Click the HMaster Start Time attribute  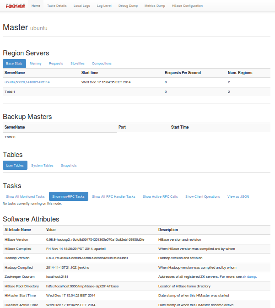20,296
